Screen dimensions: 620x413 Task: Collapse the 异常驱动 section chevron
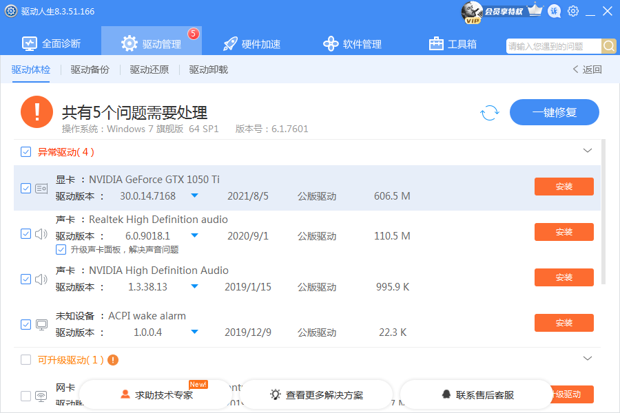pos(588,151)
